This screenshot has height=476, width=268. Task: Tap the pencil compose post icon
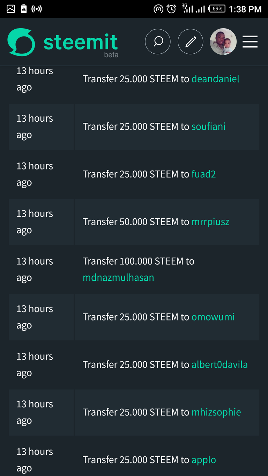point(190,42)
